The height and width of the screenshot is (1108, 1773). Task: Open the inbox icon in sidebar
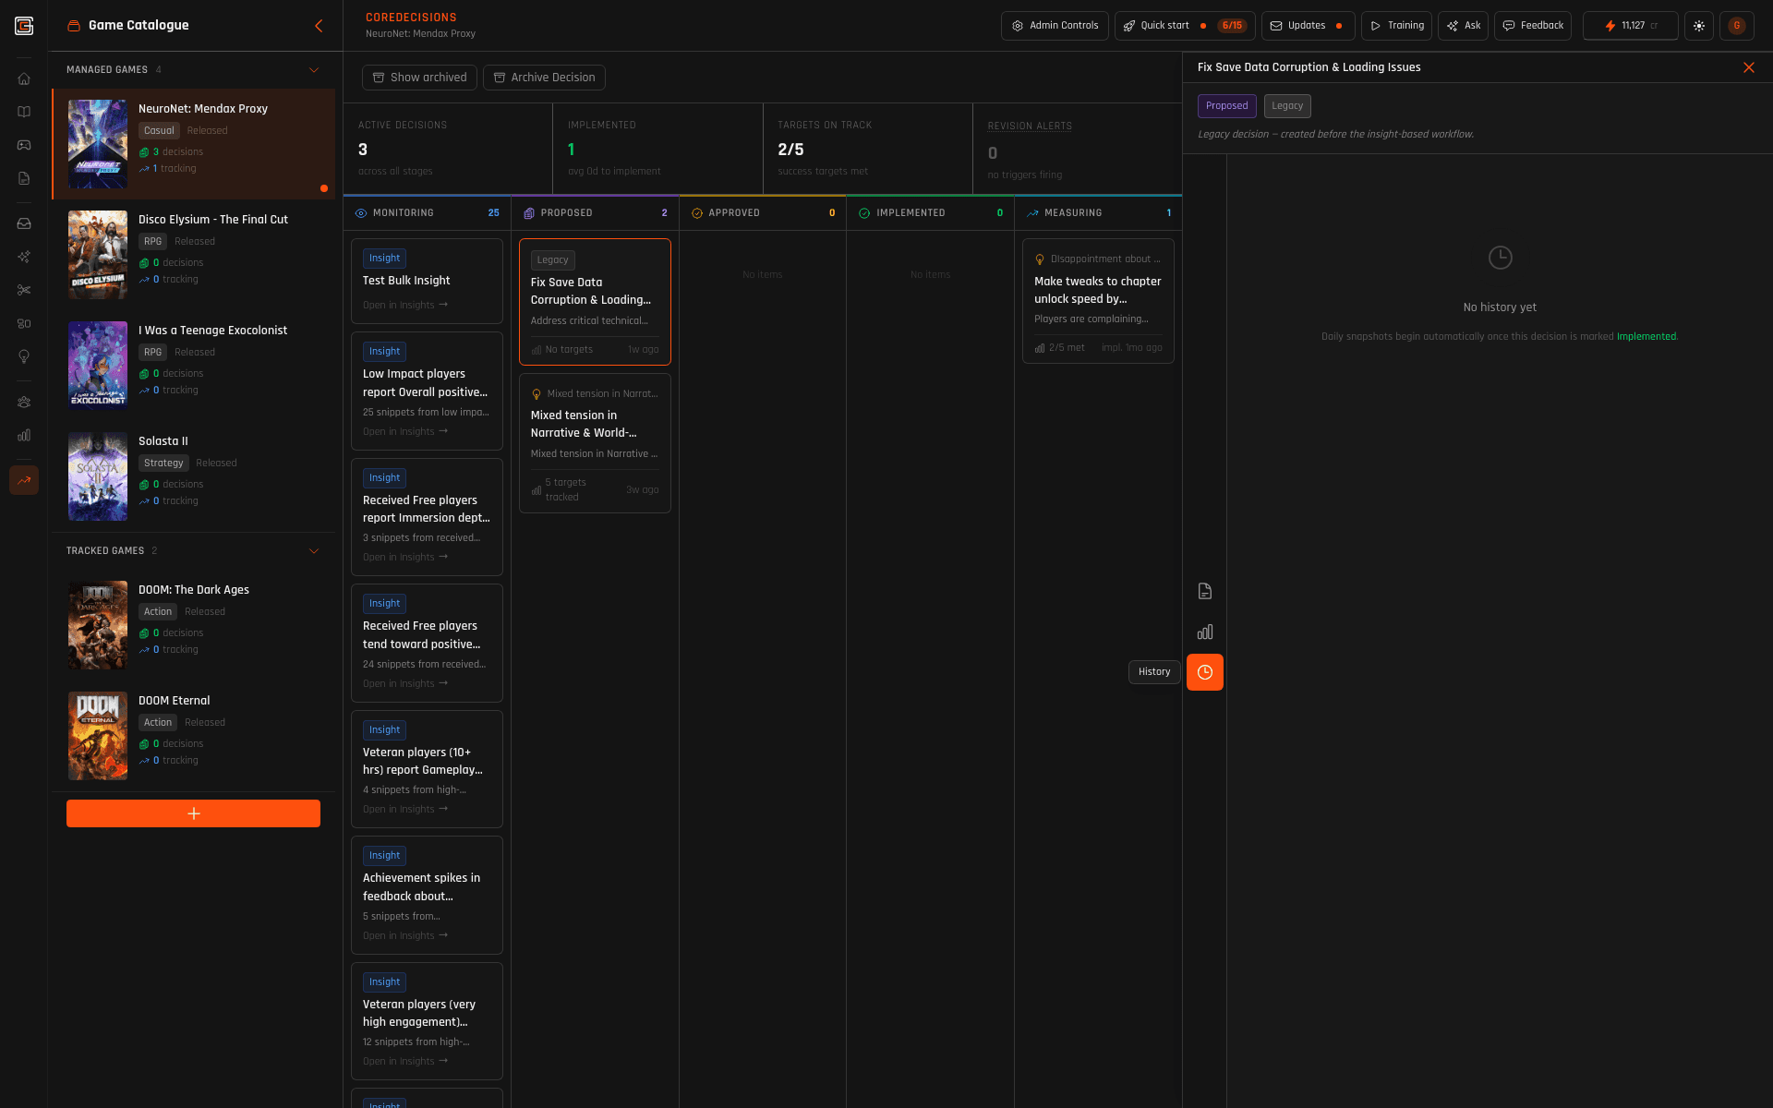pos(24,223)
